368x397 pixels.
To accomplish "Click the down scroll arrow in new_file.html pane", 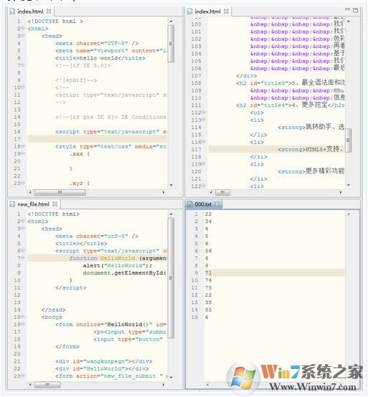I will pyautogui.click(x=171, y=378).
